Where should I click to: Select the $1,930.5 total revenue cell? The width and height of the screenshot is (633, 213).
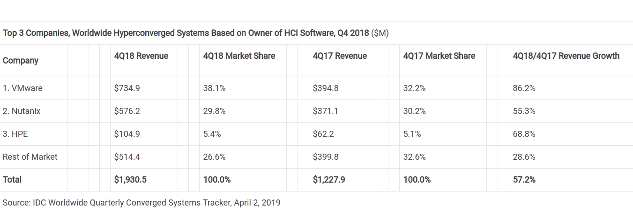tap(130, 180)
